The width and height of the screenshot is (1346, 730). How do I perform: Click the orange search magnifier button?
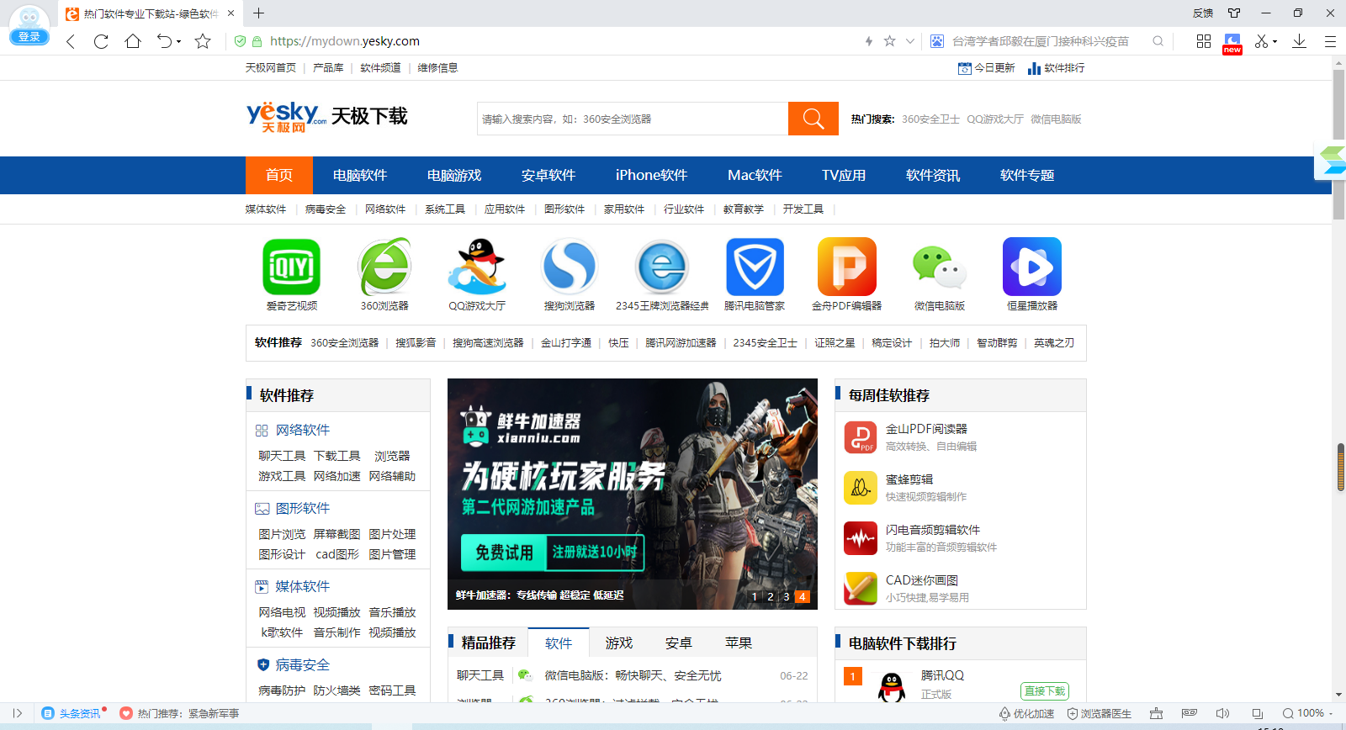[813, 119]
